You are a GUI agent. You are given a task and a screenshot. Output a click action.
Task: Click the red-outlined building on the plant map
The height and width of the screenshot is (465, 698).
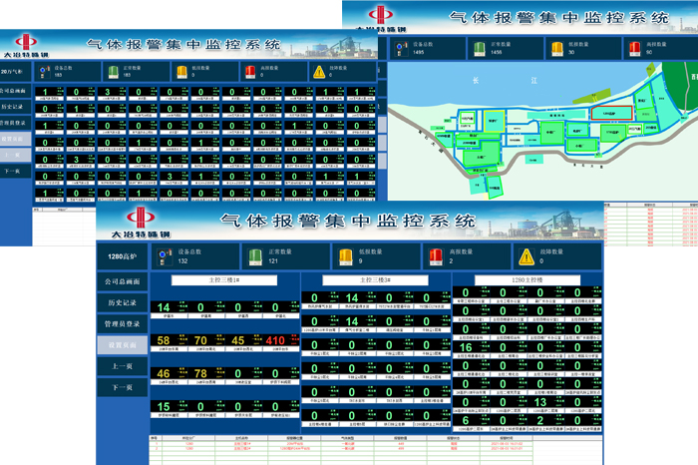(x=609, y=115)
